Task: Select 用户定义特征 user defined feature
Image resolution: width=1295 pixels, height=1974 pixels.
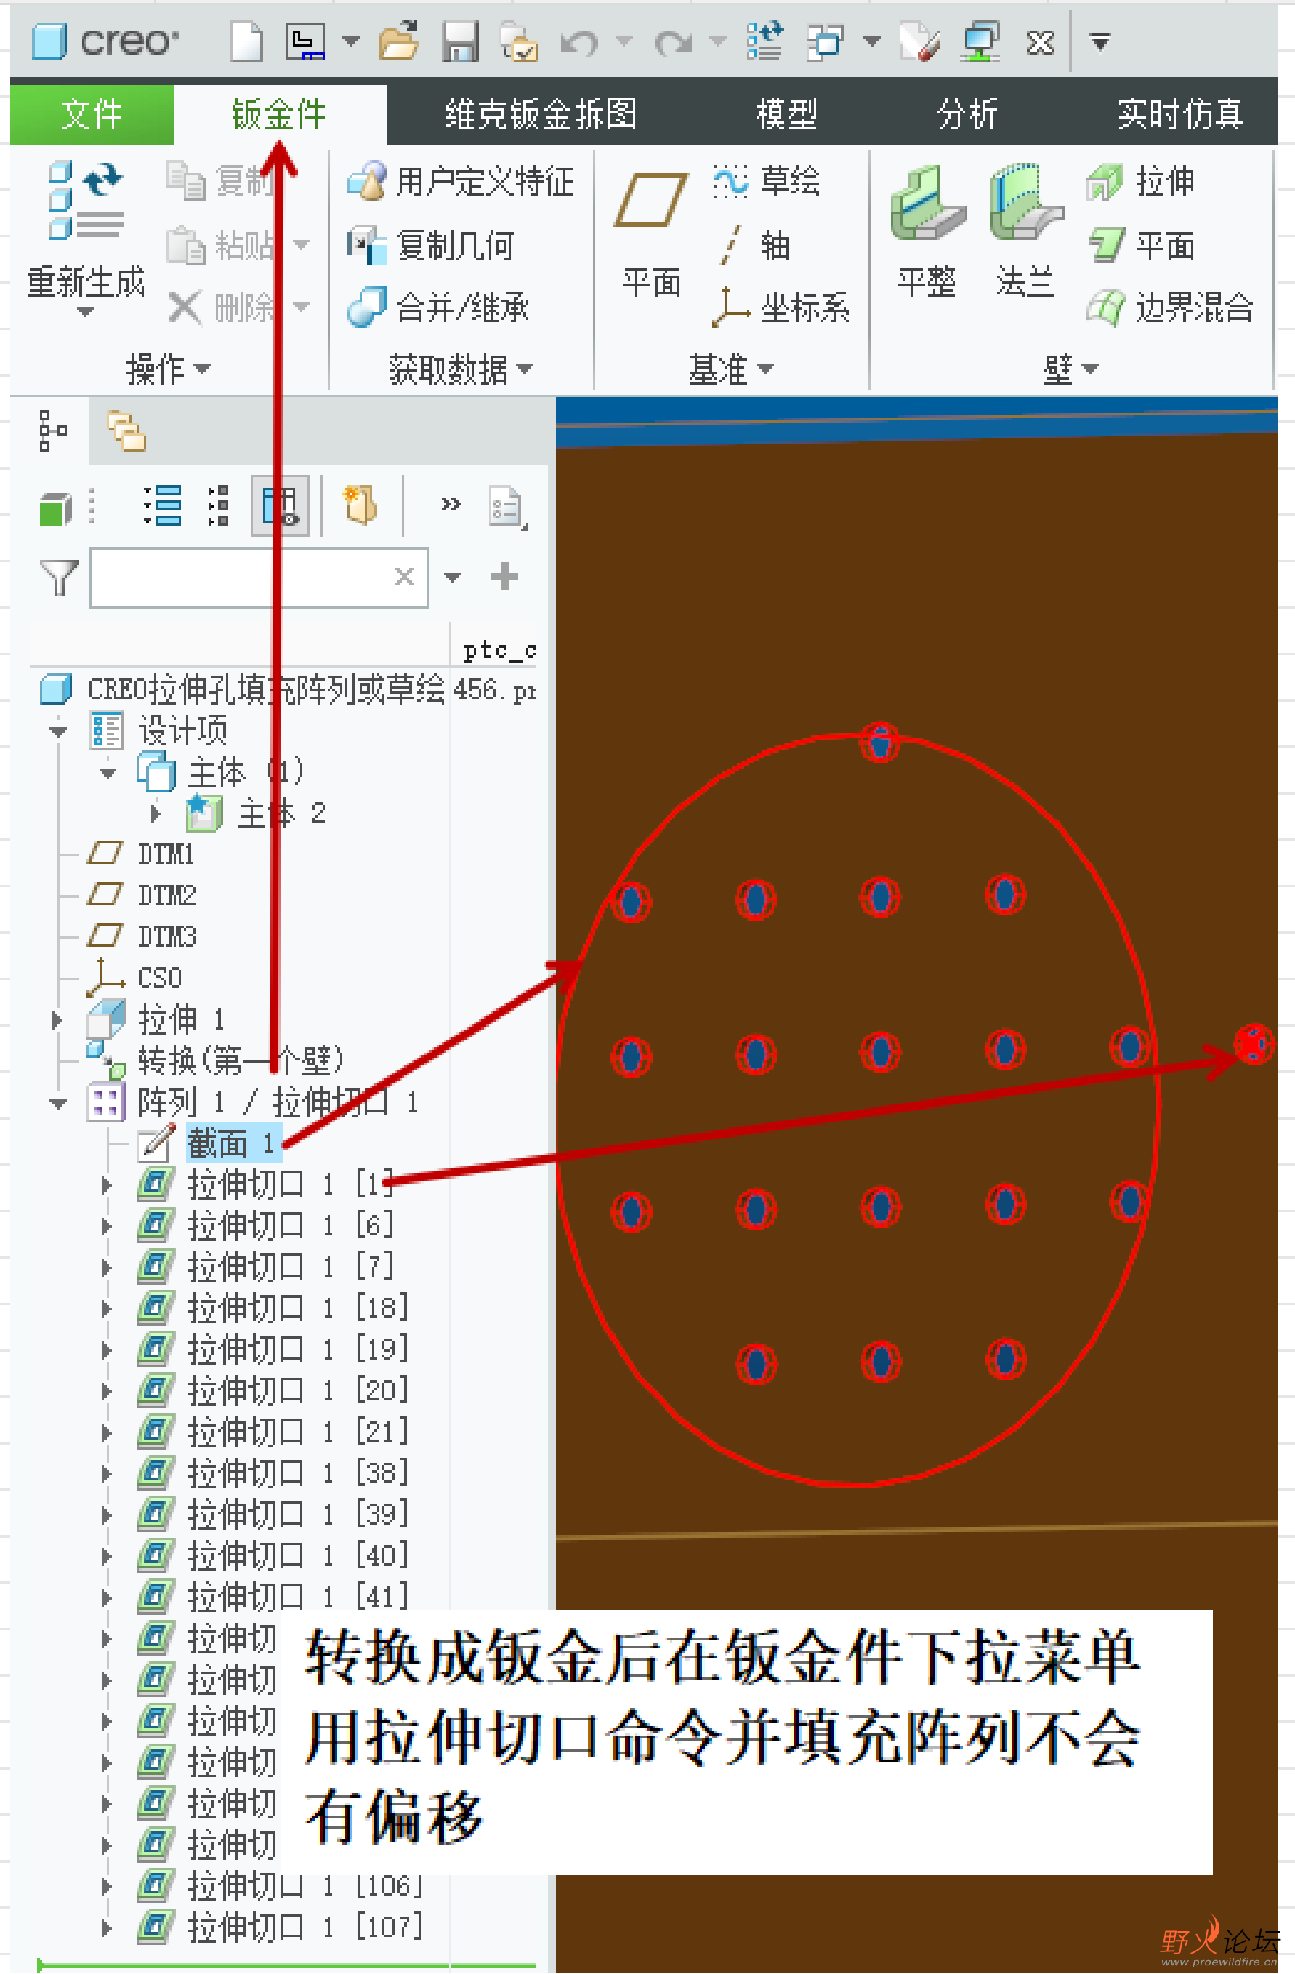Action: point(461,182)
